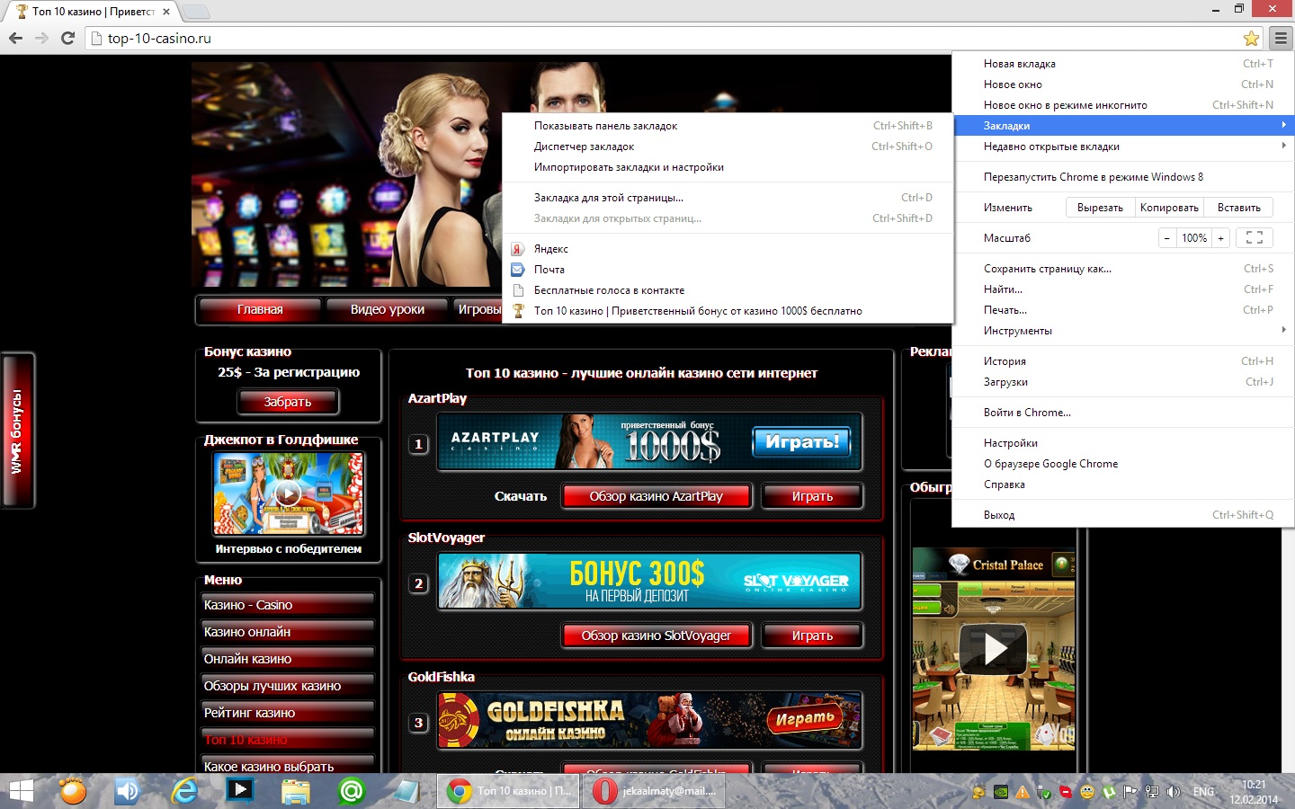Select Показывать панель закладок
Viewport: 1295px width, 809px height.
728,126
